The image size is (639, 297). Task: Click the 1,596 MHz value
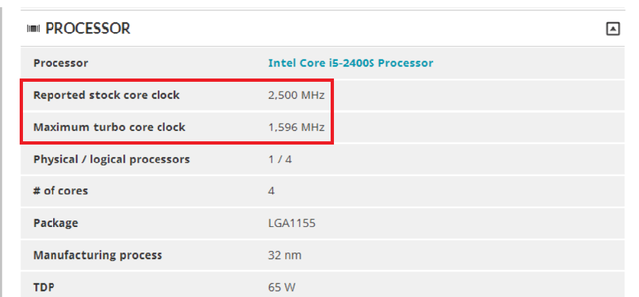(297, 127)
